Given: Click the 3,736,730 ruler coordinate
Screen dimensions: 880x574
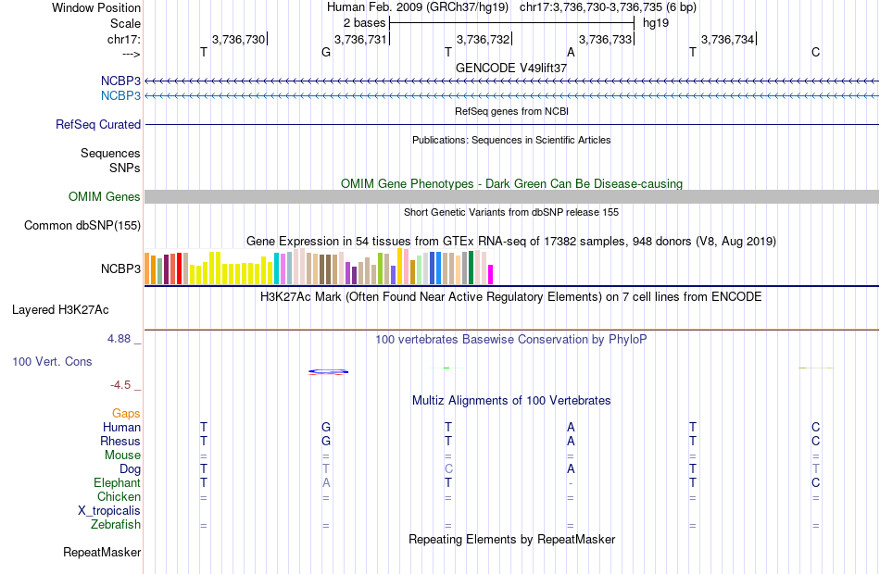Looking at the screenshot, I should tap(238, 39).
